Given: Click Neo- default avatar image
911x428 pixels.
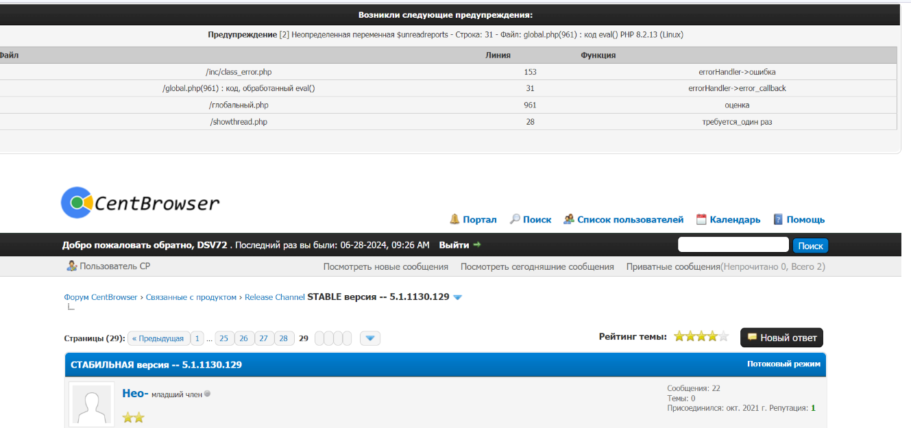Looking at the screenshot, I should click(92, 405).
